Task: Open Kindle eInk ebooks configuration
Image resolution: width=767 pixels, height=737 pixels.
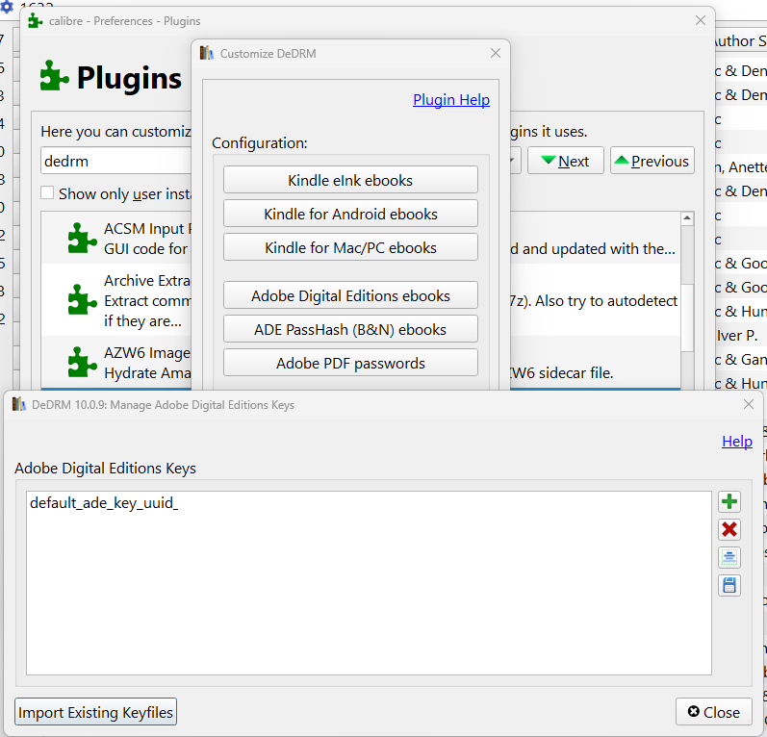Action: pos(350,180)
